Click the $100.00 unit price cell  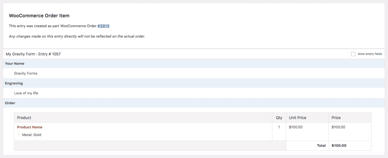tap(307, 132)
